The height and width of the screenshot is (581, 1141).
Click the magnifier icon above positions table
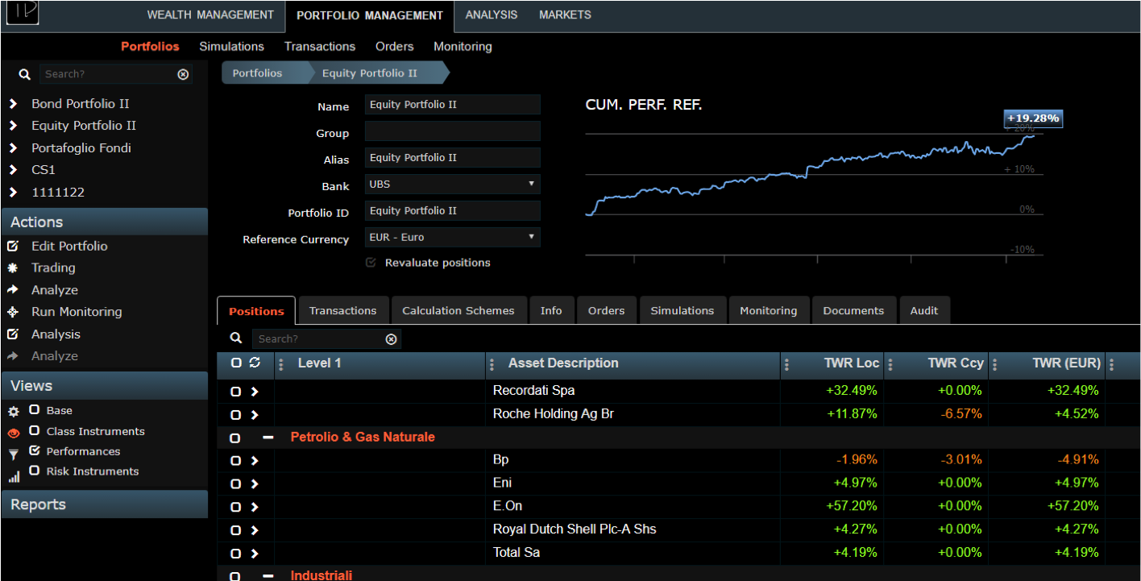tap(235, 338)
